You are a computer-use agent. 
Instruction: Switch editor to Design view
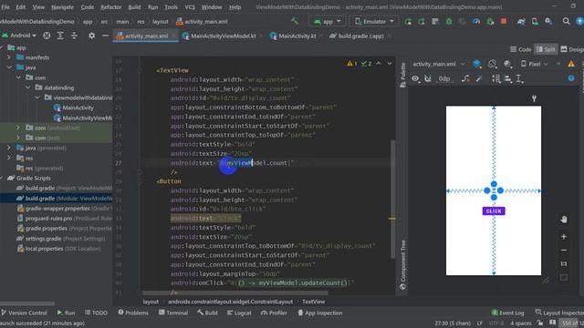(x=572, y=49)
